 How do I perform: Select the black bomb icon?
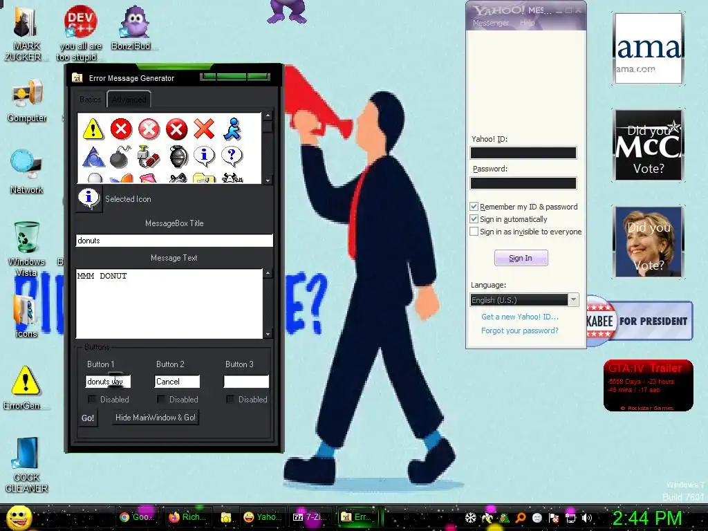[120, 157]
